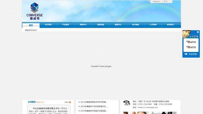
Task: Open the lower QQ交谈 chat link
Action: (191, 47)
